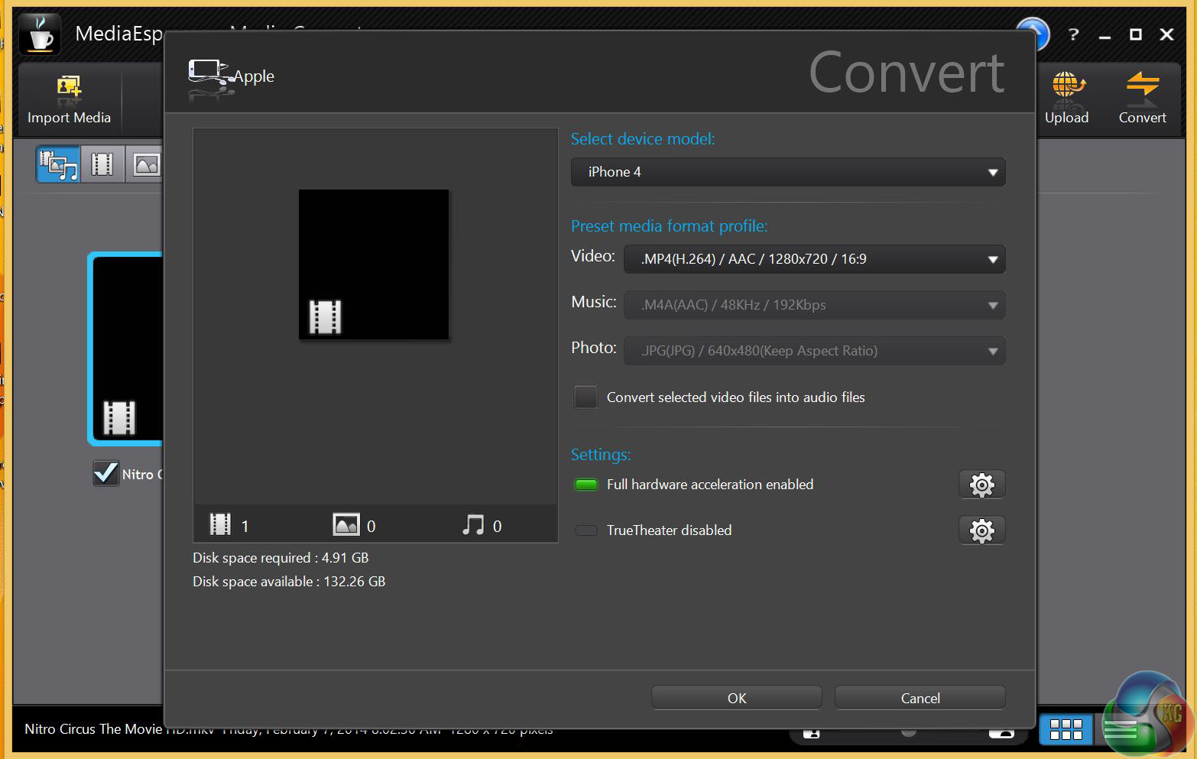This screenshot has height=759, width=1197.
Task: Open the iPhone 4 device model dropdown
Action: 787,172
